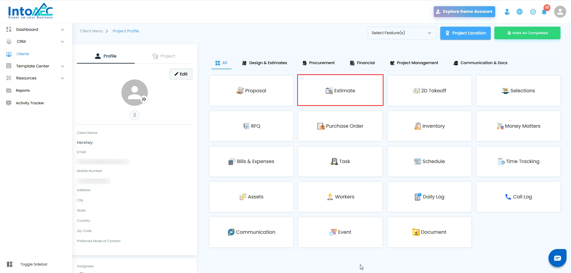Click the Project Location button
Image resolution: width=571 pixels, height=273 pixels.
(466, 33)
